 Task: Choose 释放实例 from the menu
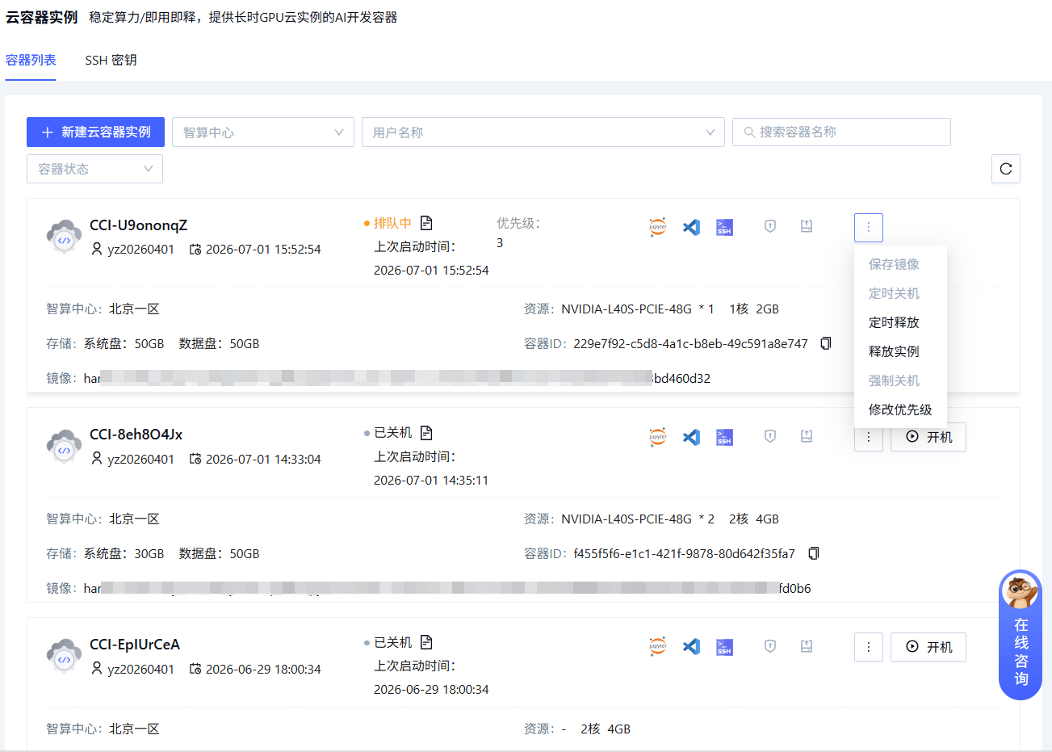pos(900,351)
